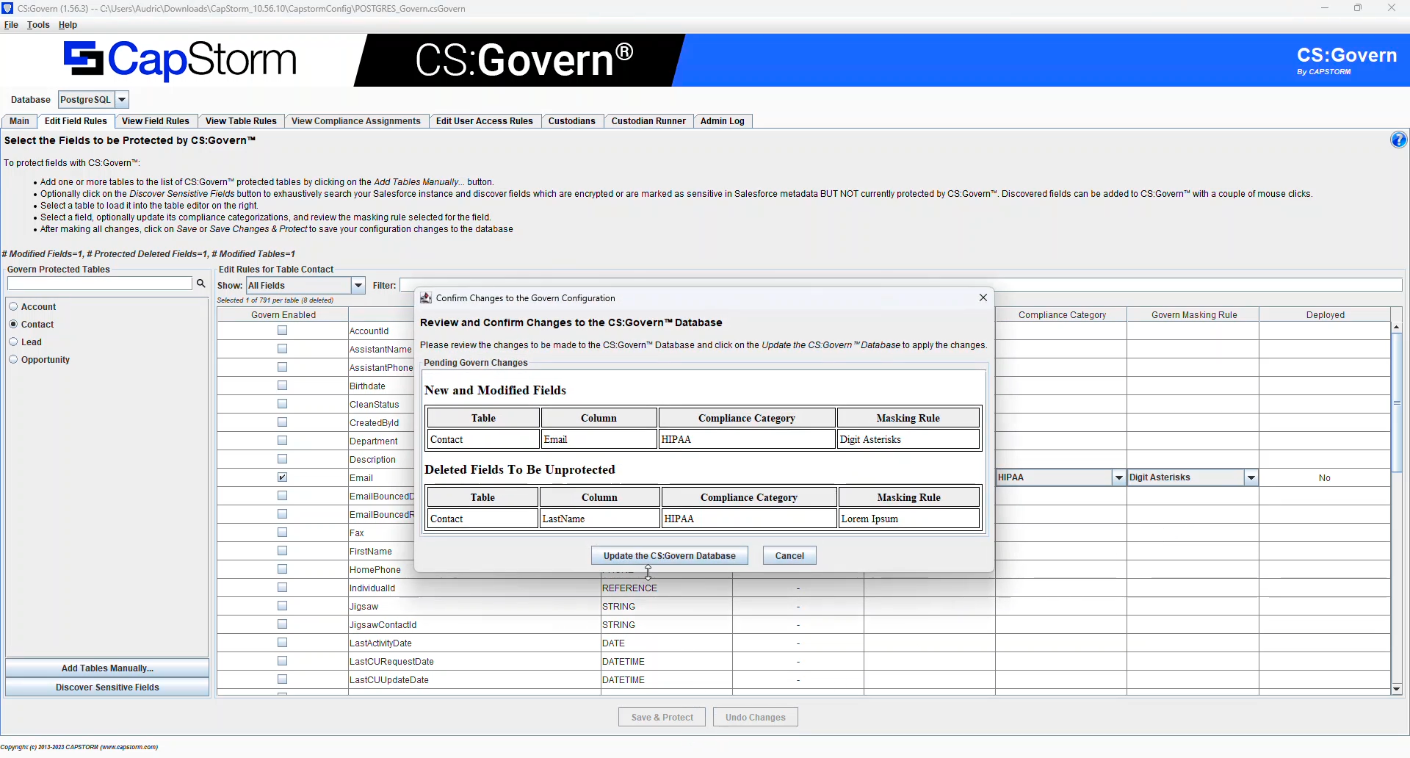
Task: Close the Confirm Changes dialog
Action: [x=983, y=297]
